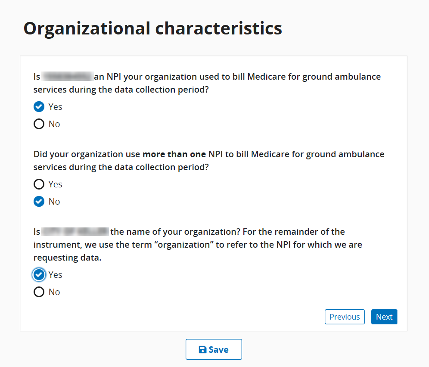The height and width of the screenshot is (367, 429).
Task: Mark Yes radio for organization name question
Action: (x=39, y=275)
